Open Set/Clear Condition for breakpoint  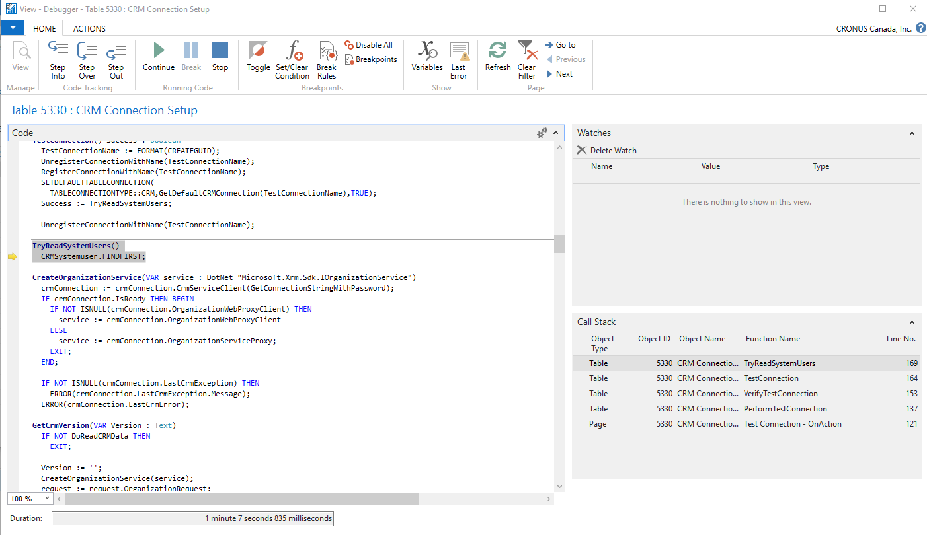[292, 59]
